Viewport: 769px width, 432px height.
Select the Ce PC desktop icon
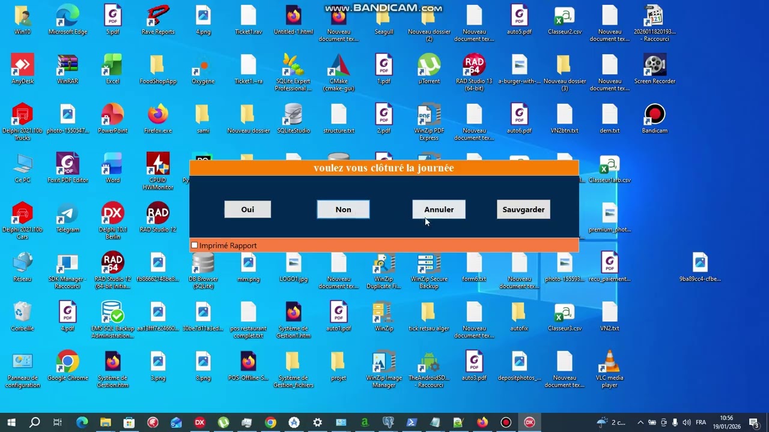point(22,168)
